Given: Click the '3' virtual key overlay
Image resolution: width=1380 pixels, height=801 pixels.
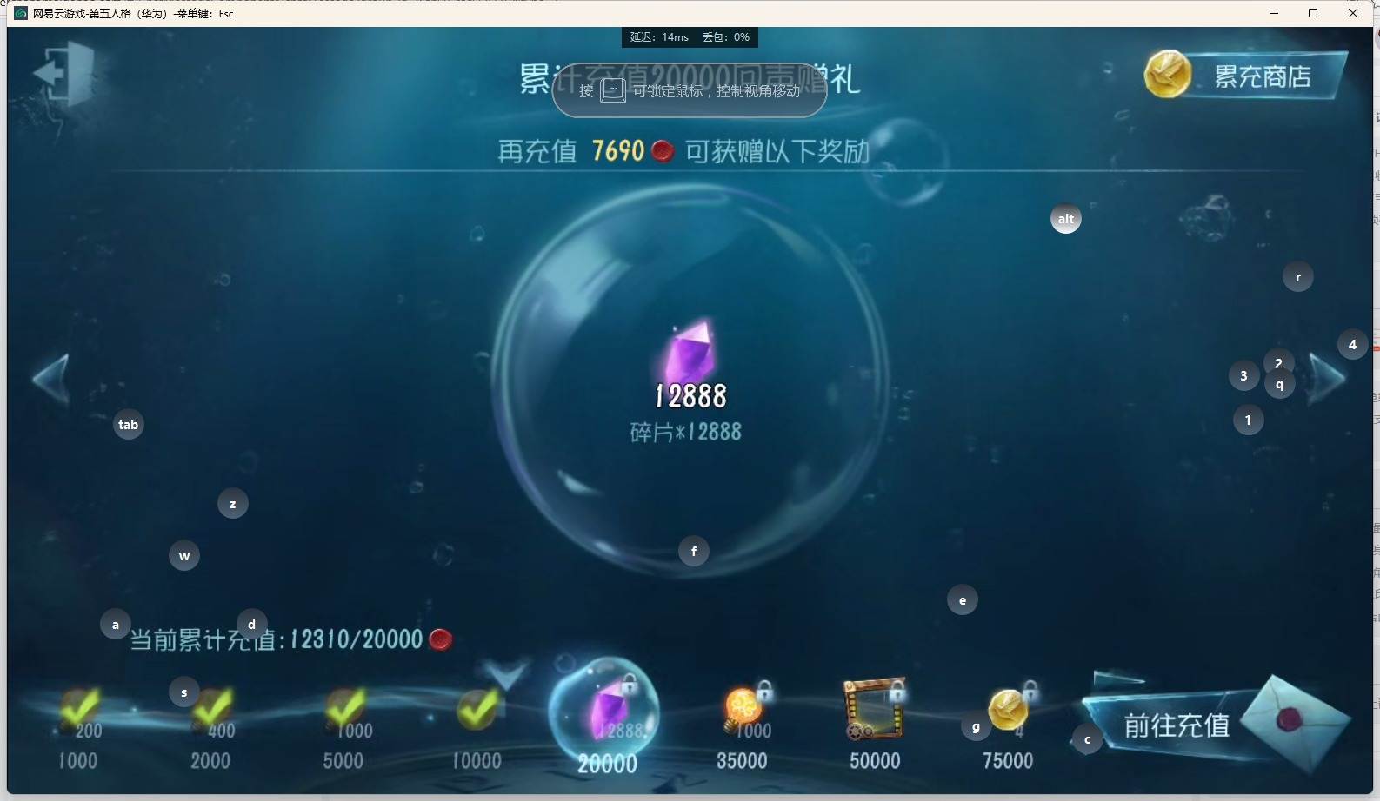Looking at the screenshot, I should click(1244, 376).
